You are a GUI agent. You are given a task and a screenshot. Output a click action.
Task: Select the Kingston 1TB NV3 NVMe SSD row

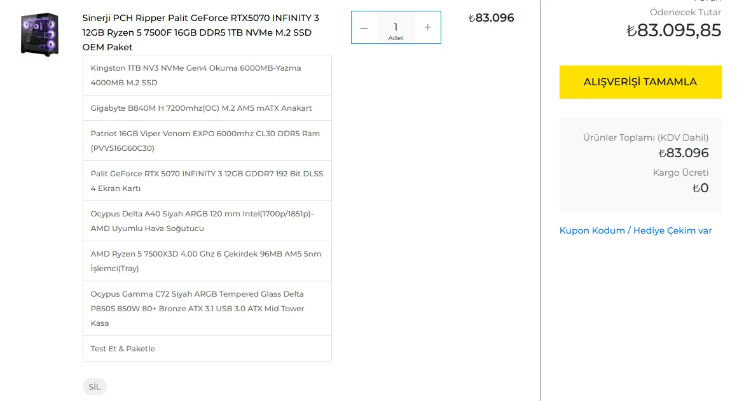click(207, 75)
